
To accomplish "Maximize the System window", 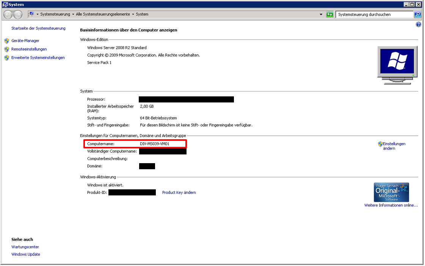I will pyautogui.click(x=412, y=4).
